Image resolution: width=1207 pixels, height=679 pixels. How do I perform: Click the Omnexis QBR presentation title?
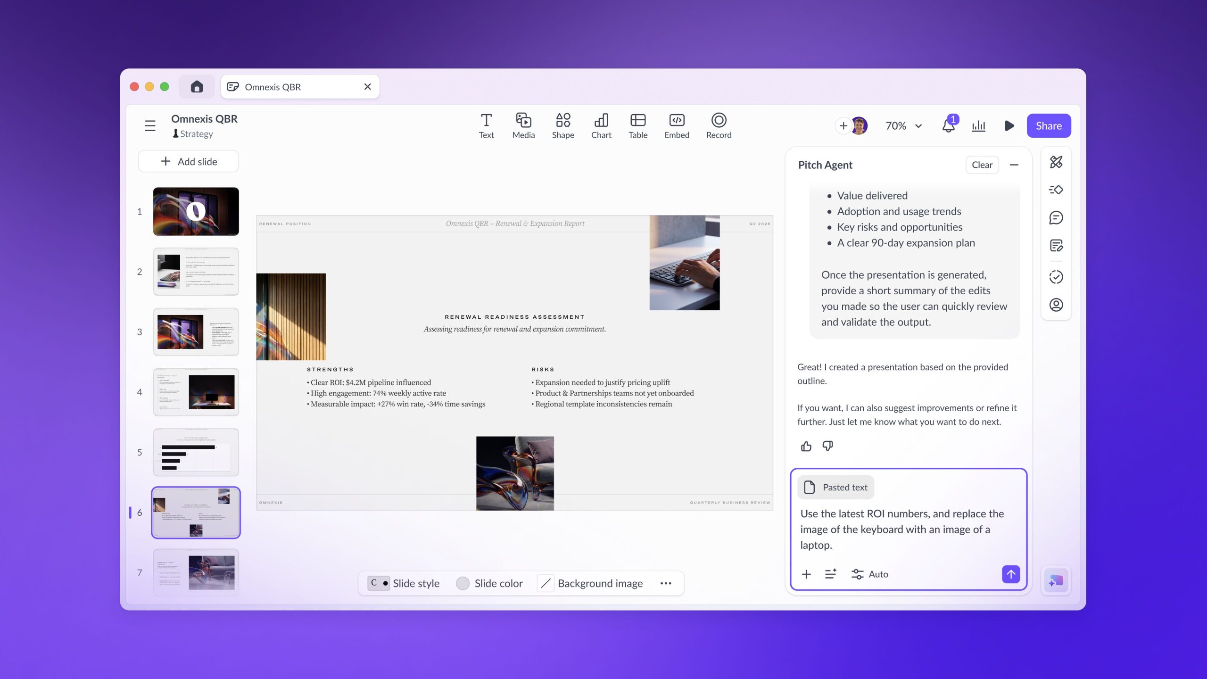tap(204, 119)
